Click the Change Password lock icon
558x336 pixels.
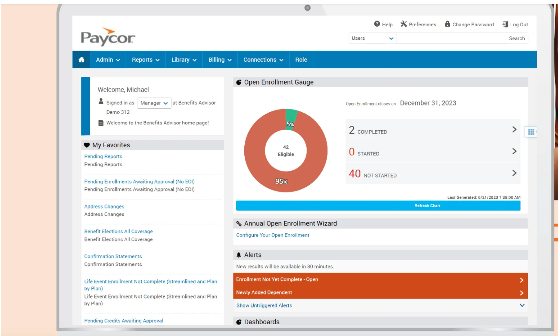[x=447, y=24]
